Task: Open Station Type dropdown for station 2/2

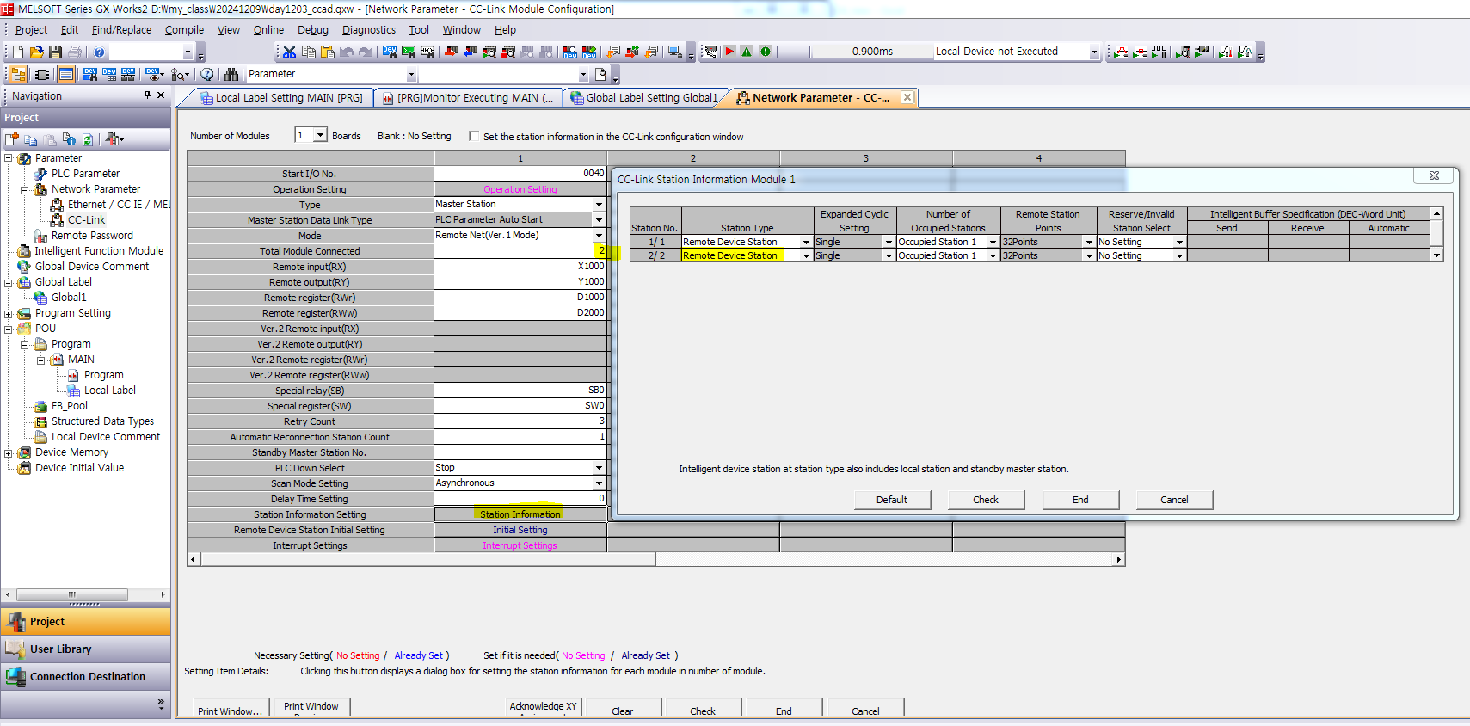Action: [806, 255]
